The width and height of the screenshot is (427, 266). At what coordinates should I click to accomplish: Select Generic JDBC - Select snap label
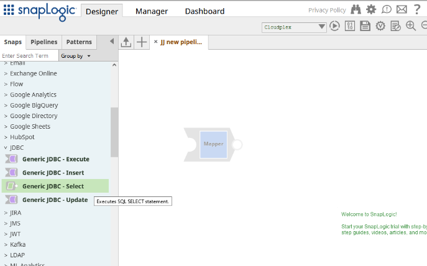[53, 186]
